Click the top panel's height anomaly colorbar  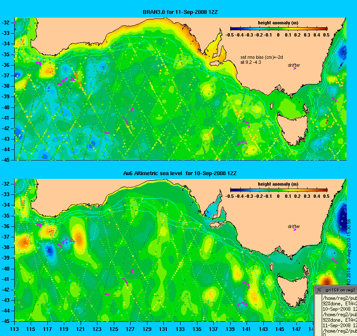279,29
